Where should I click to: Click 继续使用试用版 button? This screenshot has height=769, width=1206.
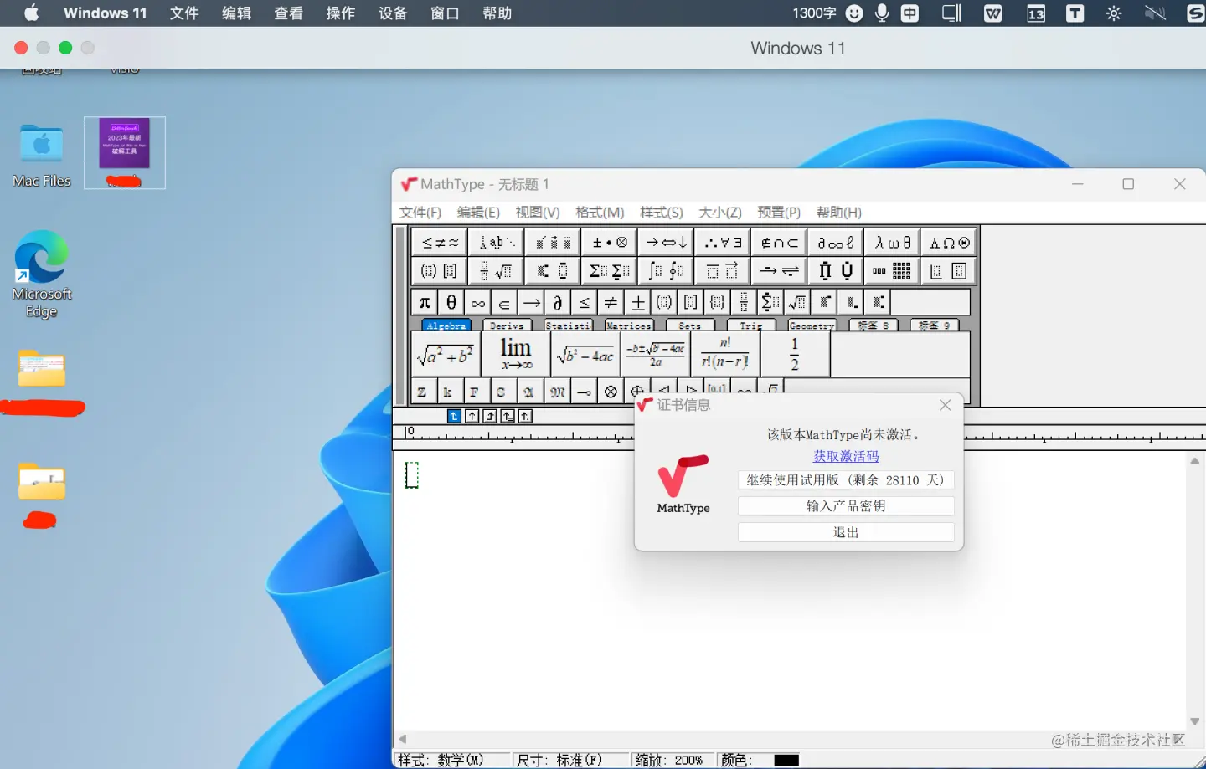click(x=846, y=480)
